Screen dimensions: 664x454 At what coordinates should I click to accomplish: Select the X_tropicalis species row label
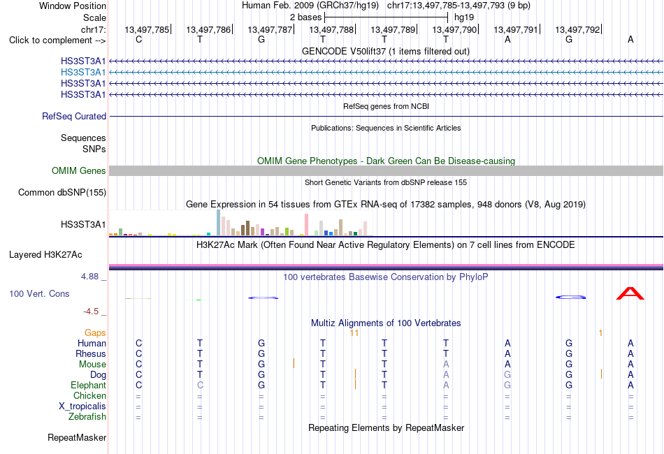coord(82,407)
